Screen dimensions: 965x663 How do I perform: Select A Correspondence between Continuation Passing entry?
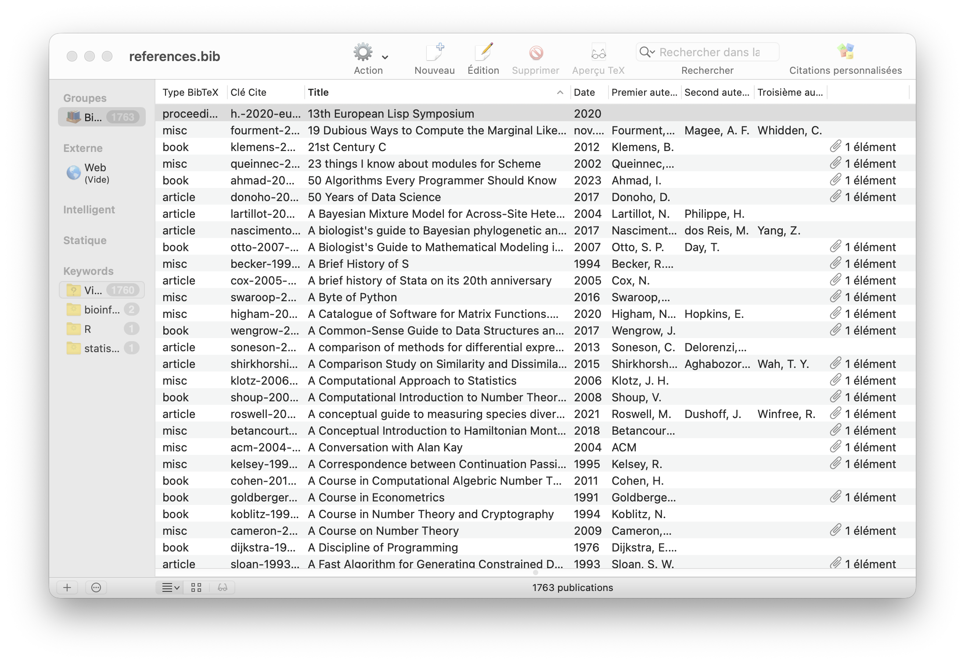click(535, 464)
